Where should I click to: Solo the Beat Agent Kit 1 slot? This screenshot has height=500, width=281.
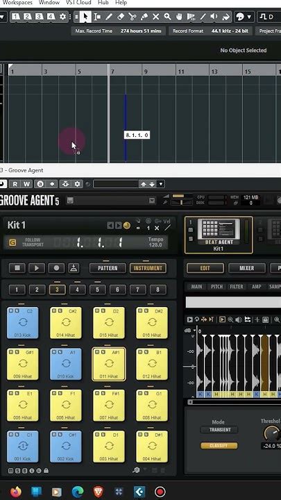click(191, 239)
